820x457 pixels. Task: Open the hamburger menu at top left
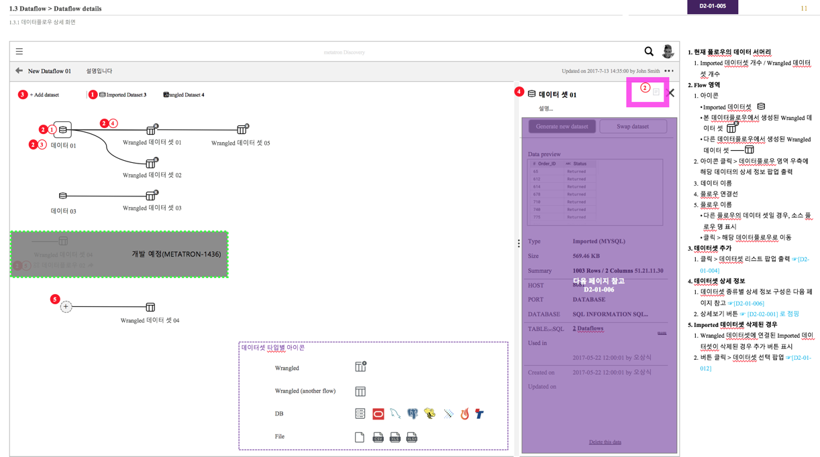pos(19,52)
